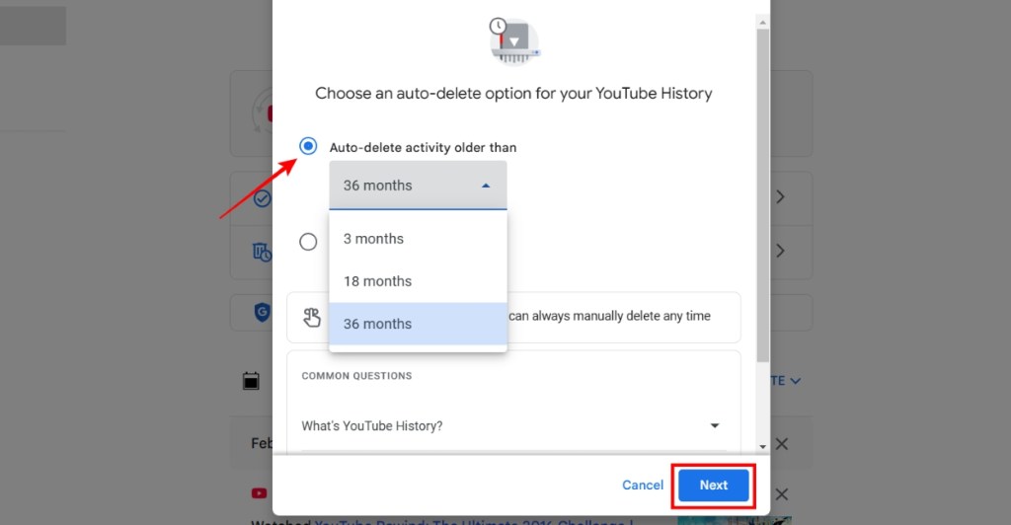
Task: Choose 3 months from the dropdown list
Action: 418,239
